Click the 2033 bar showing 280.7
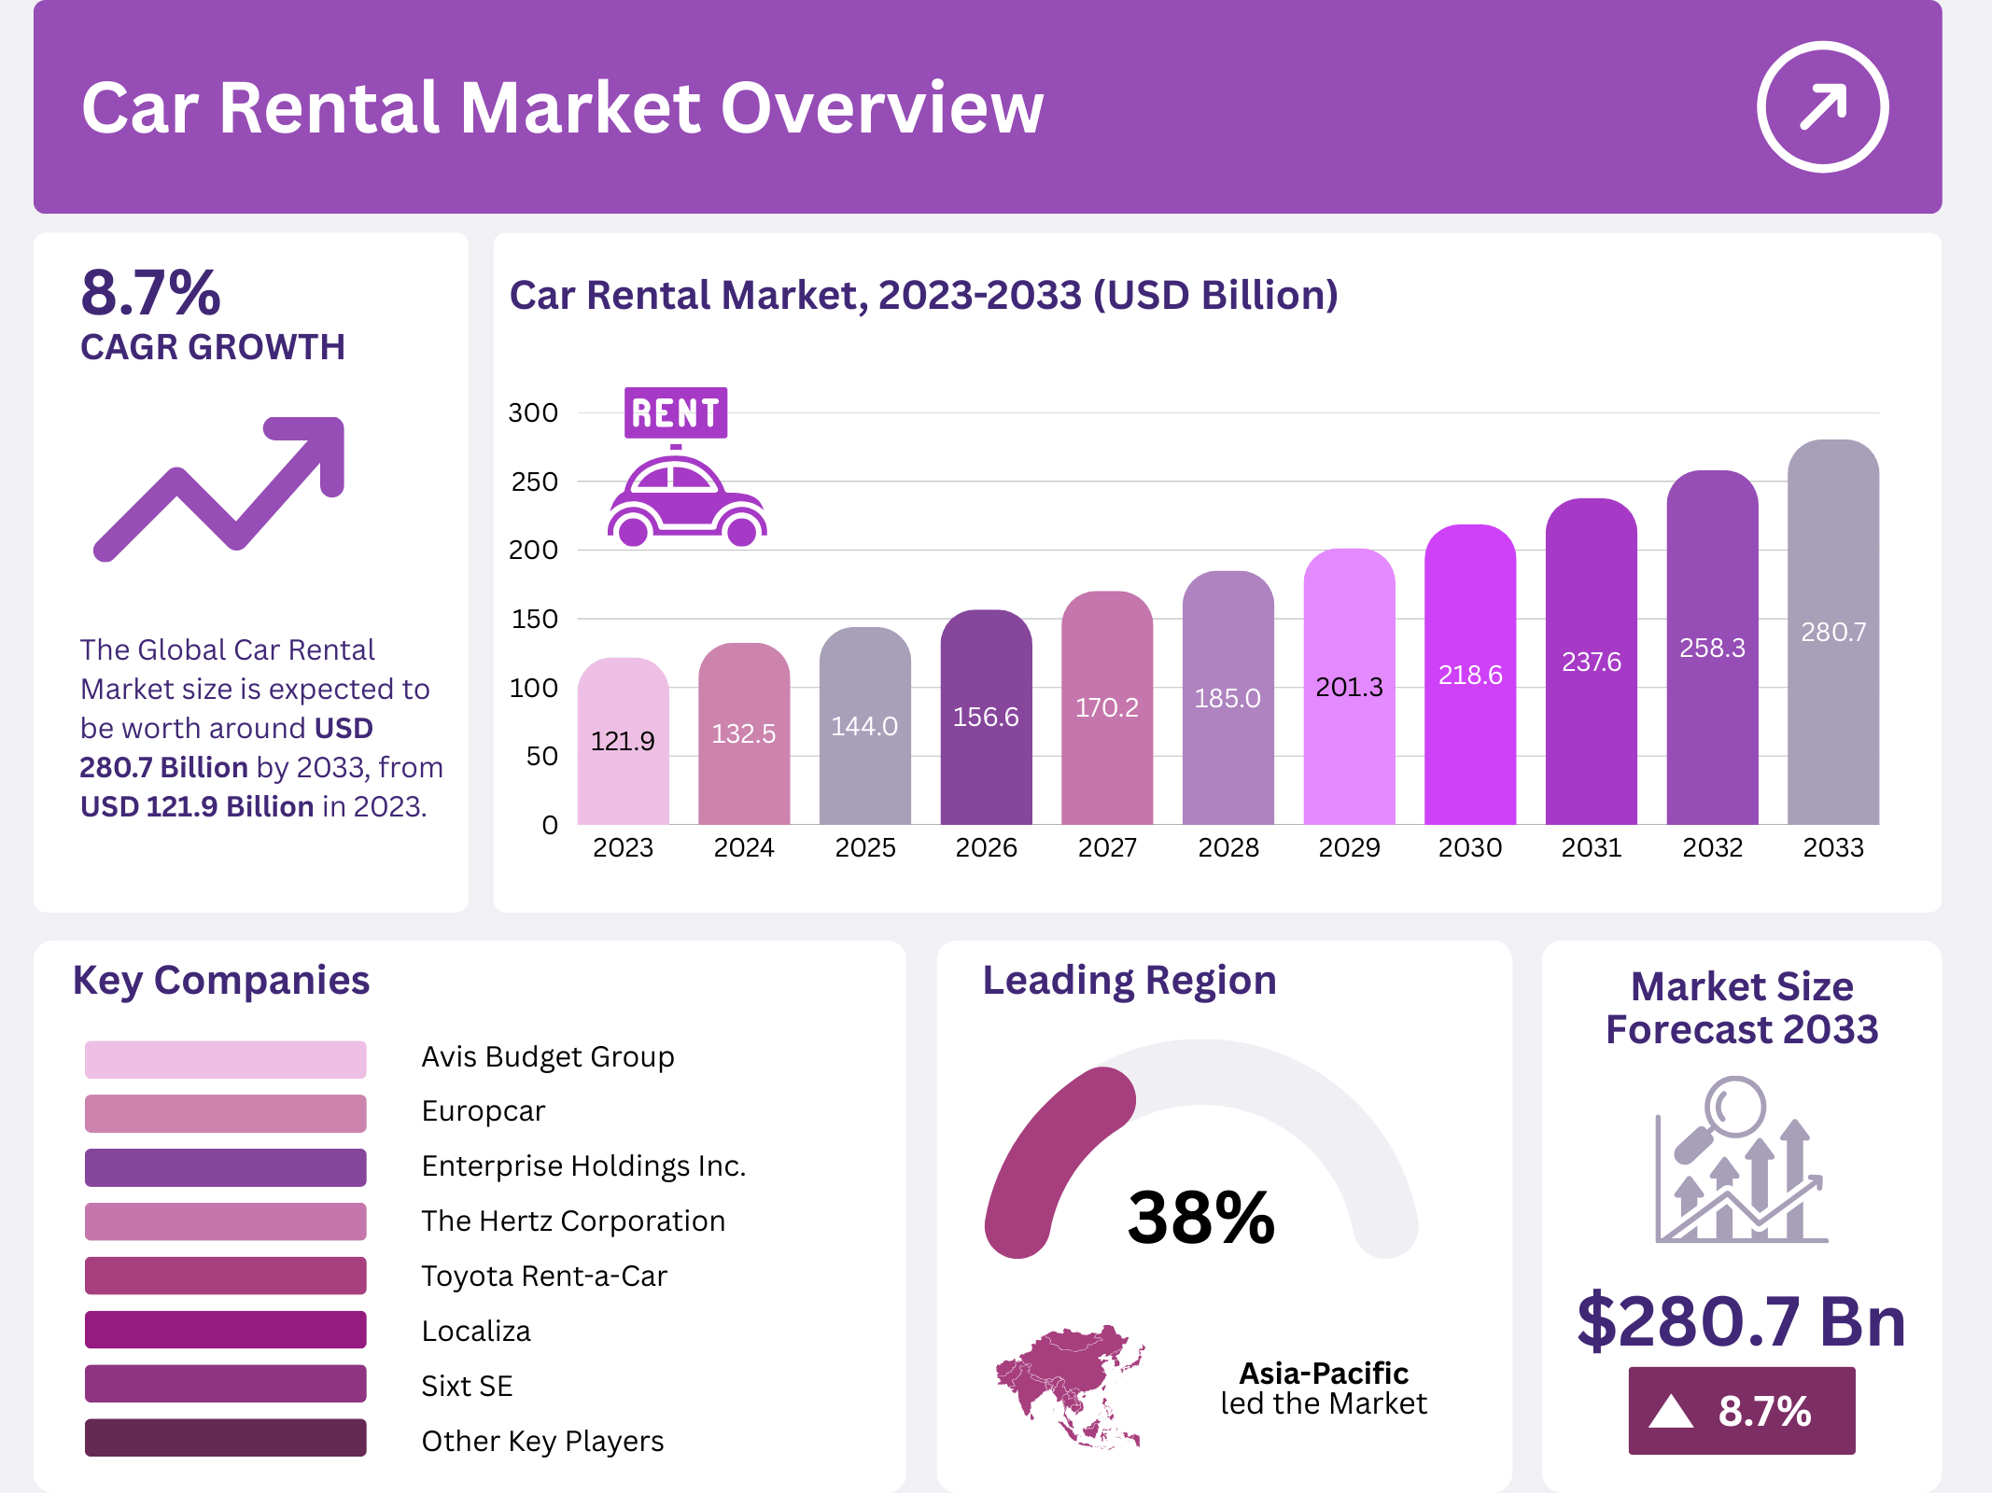 [1832, 635]
